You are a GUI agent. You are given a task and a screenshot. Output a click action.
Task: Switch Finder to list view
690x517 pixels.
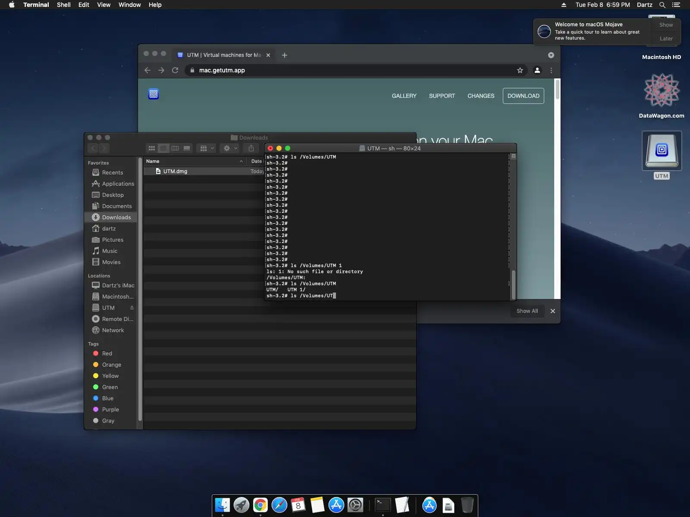pyautogui.click(x=163, y=148)
